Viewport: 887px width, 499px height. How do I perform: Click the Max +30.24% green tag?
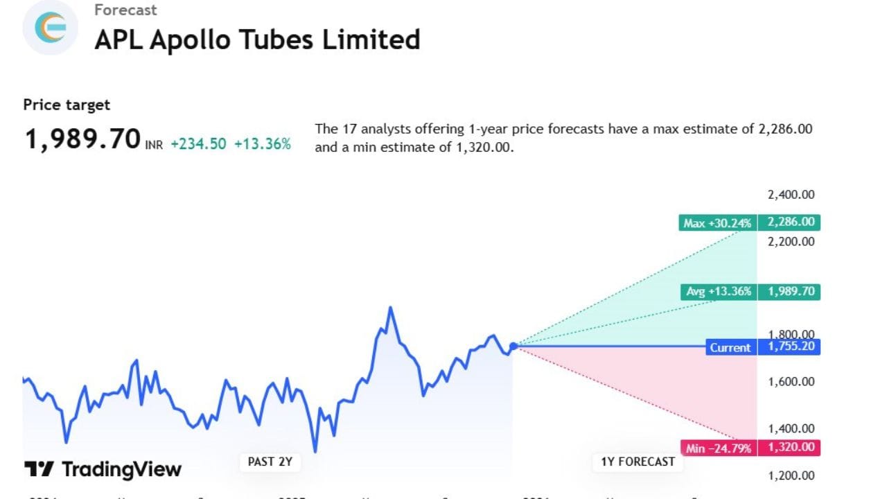point(717,223)
